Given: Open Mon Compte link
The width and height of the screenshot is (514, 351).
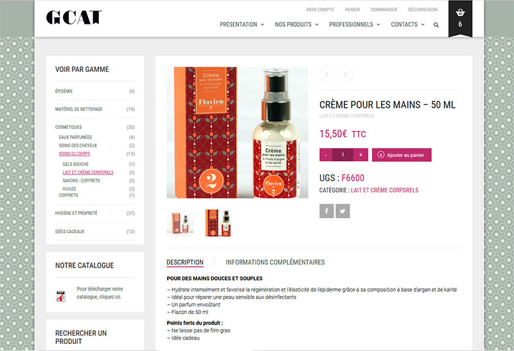Looking at the screenshot, I should coord(320,10).
